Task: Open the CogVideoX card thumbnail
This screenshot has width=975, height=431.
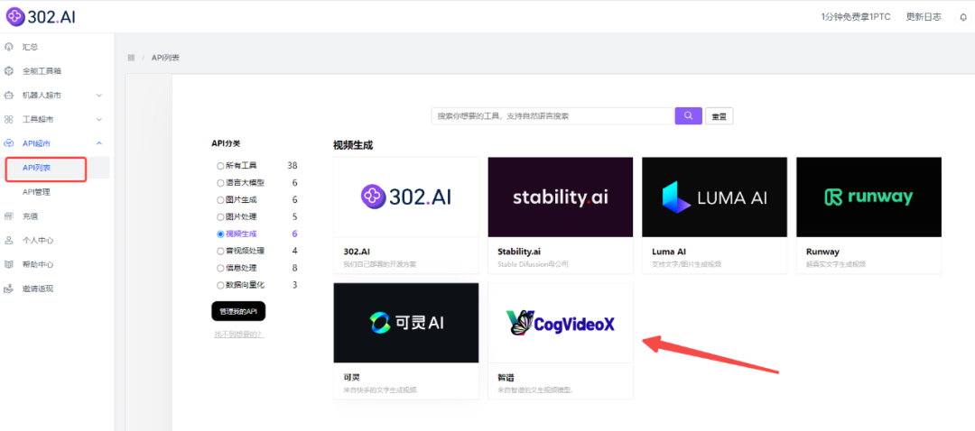Action: (561, 323)
